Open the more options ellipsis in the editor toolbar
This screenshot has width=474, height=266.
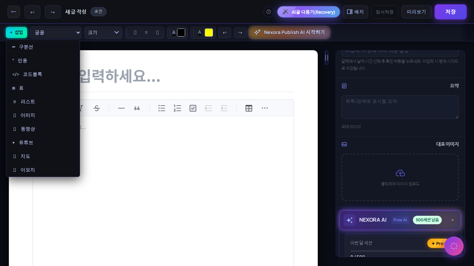(x=265, y=108)
